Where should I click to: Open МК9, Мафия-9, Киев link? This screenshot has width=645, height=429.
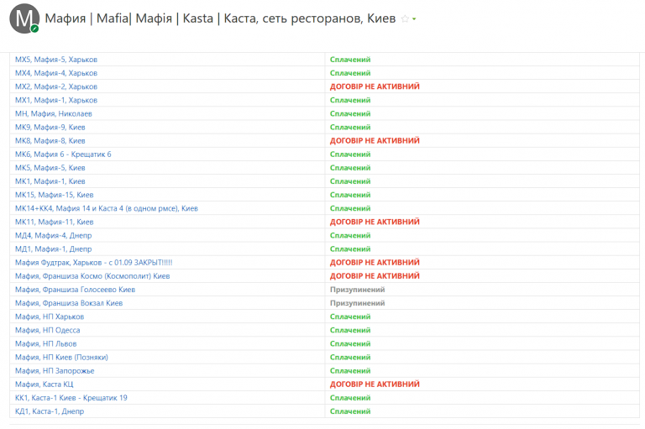(x=50, y=128)
